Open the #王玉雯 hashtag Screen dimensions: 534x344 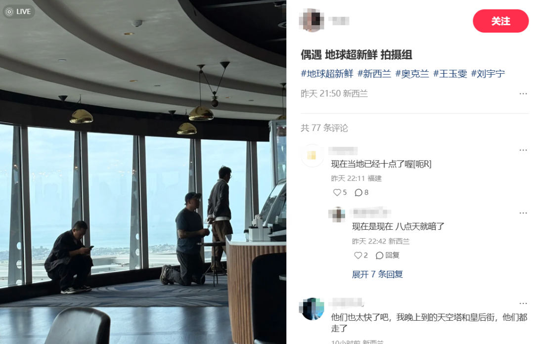(x=450, y=74)
